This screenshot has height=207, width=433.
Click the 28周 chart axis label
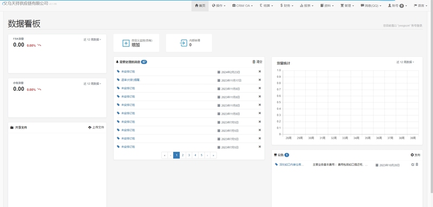point(288,138)
